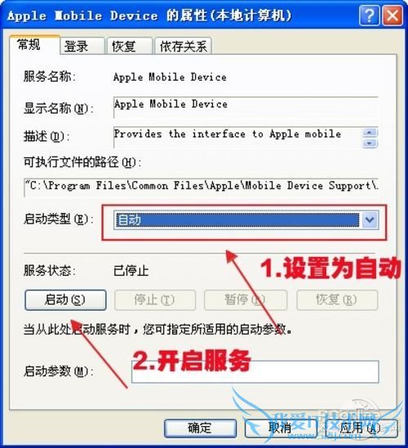Focus the 启动参数 input field
Viewport: 408px width, 448px height.
(255, 372)
